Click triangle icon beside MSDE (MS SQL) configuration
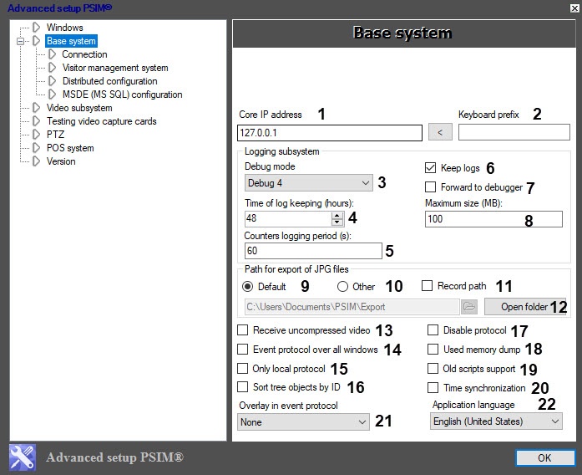The image size is (582, 475). click(53, 94)
